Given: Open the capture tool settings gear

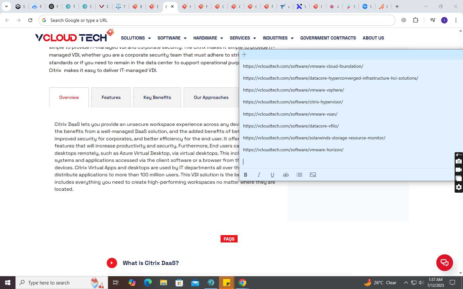Looking at the screenshot, I should 459,187.
